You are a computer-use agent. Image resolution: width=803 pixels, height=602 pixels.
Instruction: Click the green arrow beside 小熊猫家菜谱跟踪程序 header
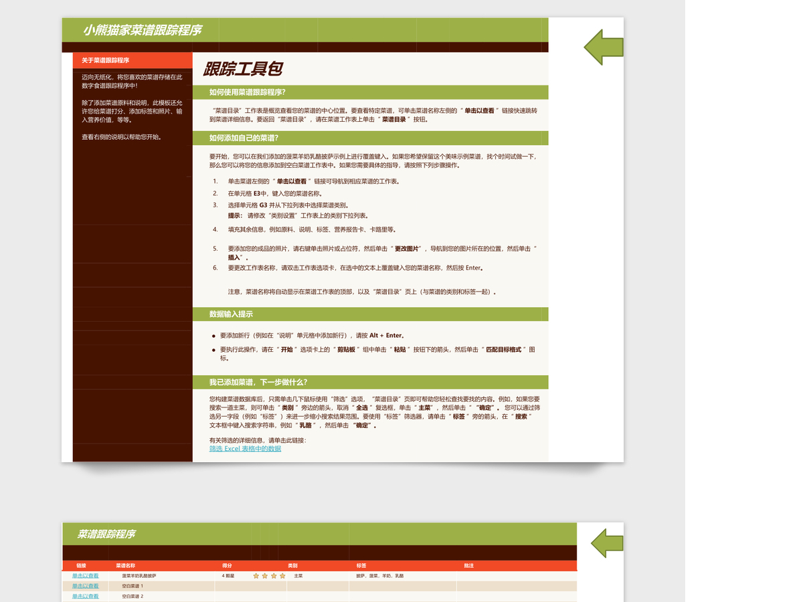[604, 47]
